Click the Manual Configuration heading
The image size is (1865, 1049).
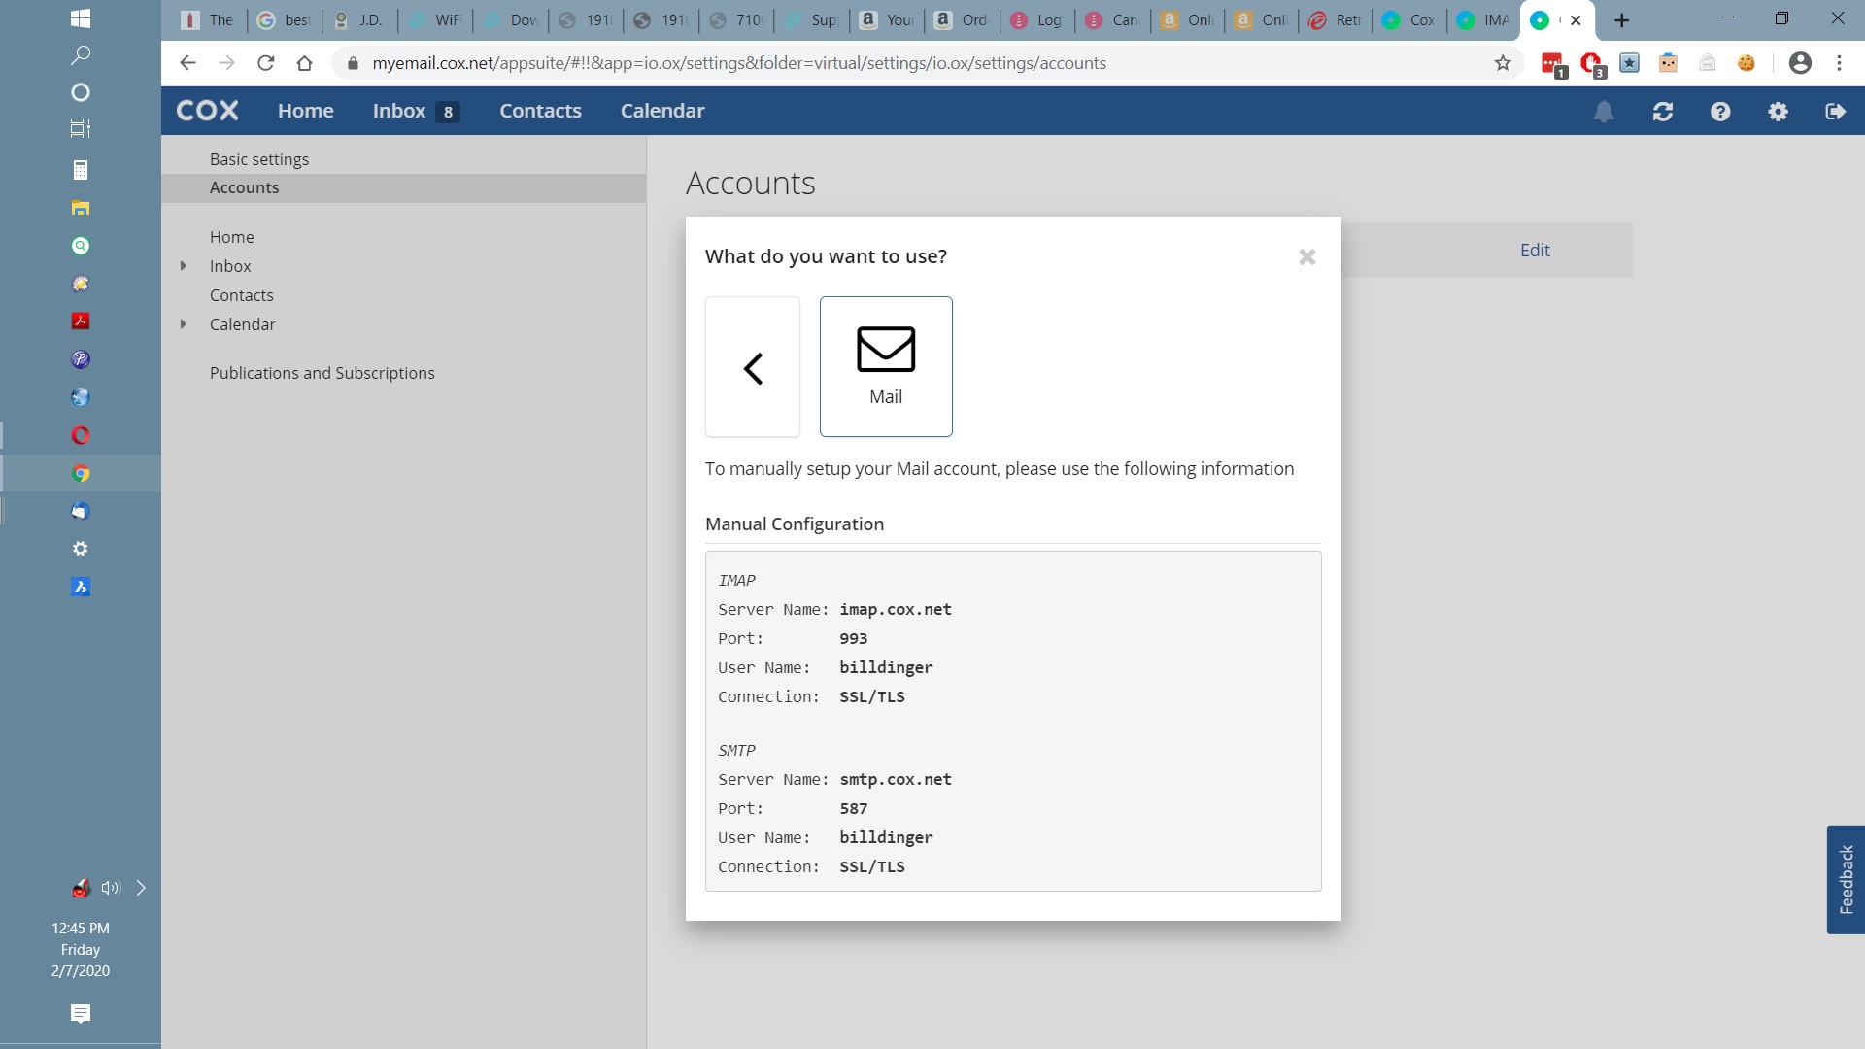point(795,524)
